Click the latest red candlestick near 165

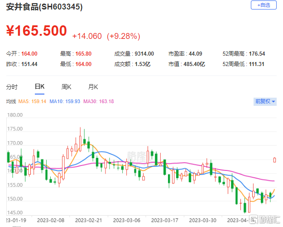click(274, 160)
